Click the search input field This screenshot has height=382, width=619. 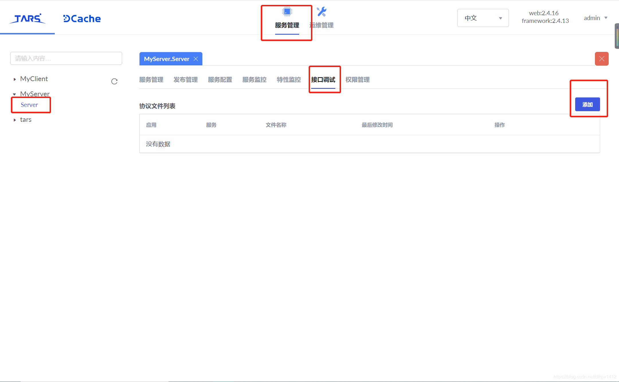coord(66,58)
